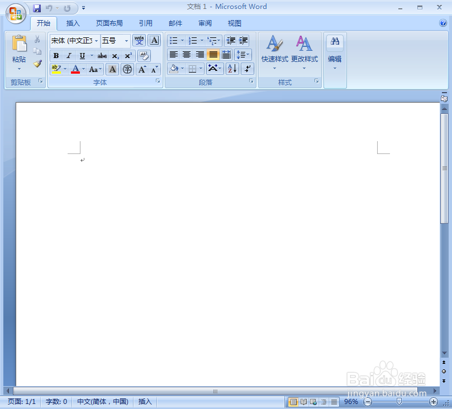This screenshot has width=452, height=409.
Task: Click the copy icon
Action: tap(37, 51)
